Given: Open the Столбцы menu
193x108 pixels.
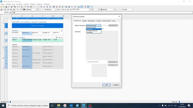Looking at the screenshot, I should pos(19,4).
